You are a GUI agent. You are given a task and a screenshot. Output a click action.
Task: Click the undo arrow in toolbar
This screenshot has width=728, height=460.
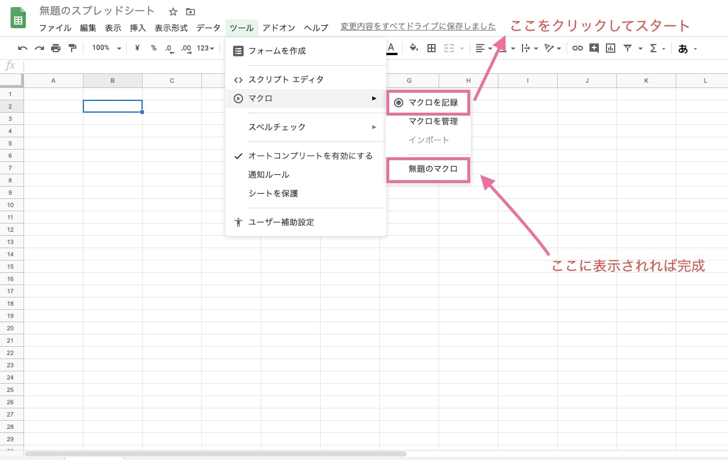tap(23, 48)
